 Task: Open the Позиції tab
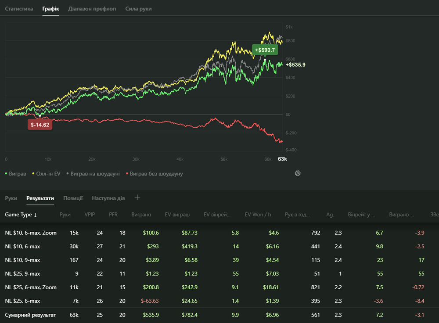click(x=73, y=198)
